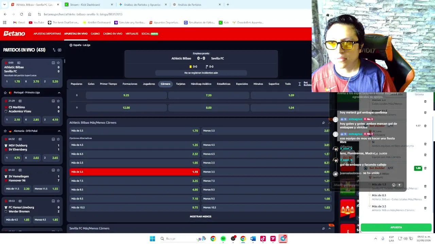The image size is (435, 244).
Task: Open stats icon for SV Hemelingen match
Action: [x=53, y=170]
